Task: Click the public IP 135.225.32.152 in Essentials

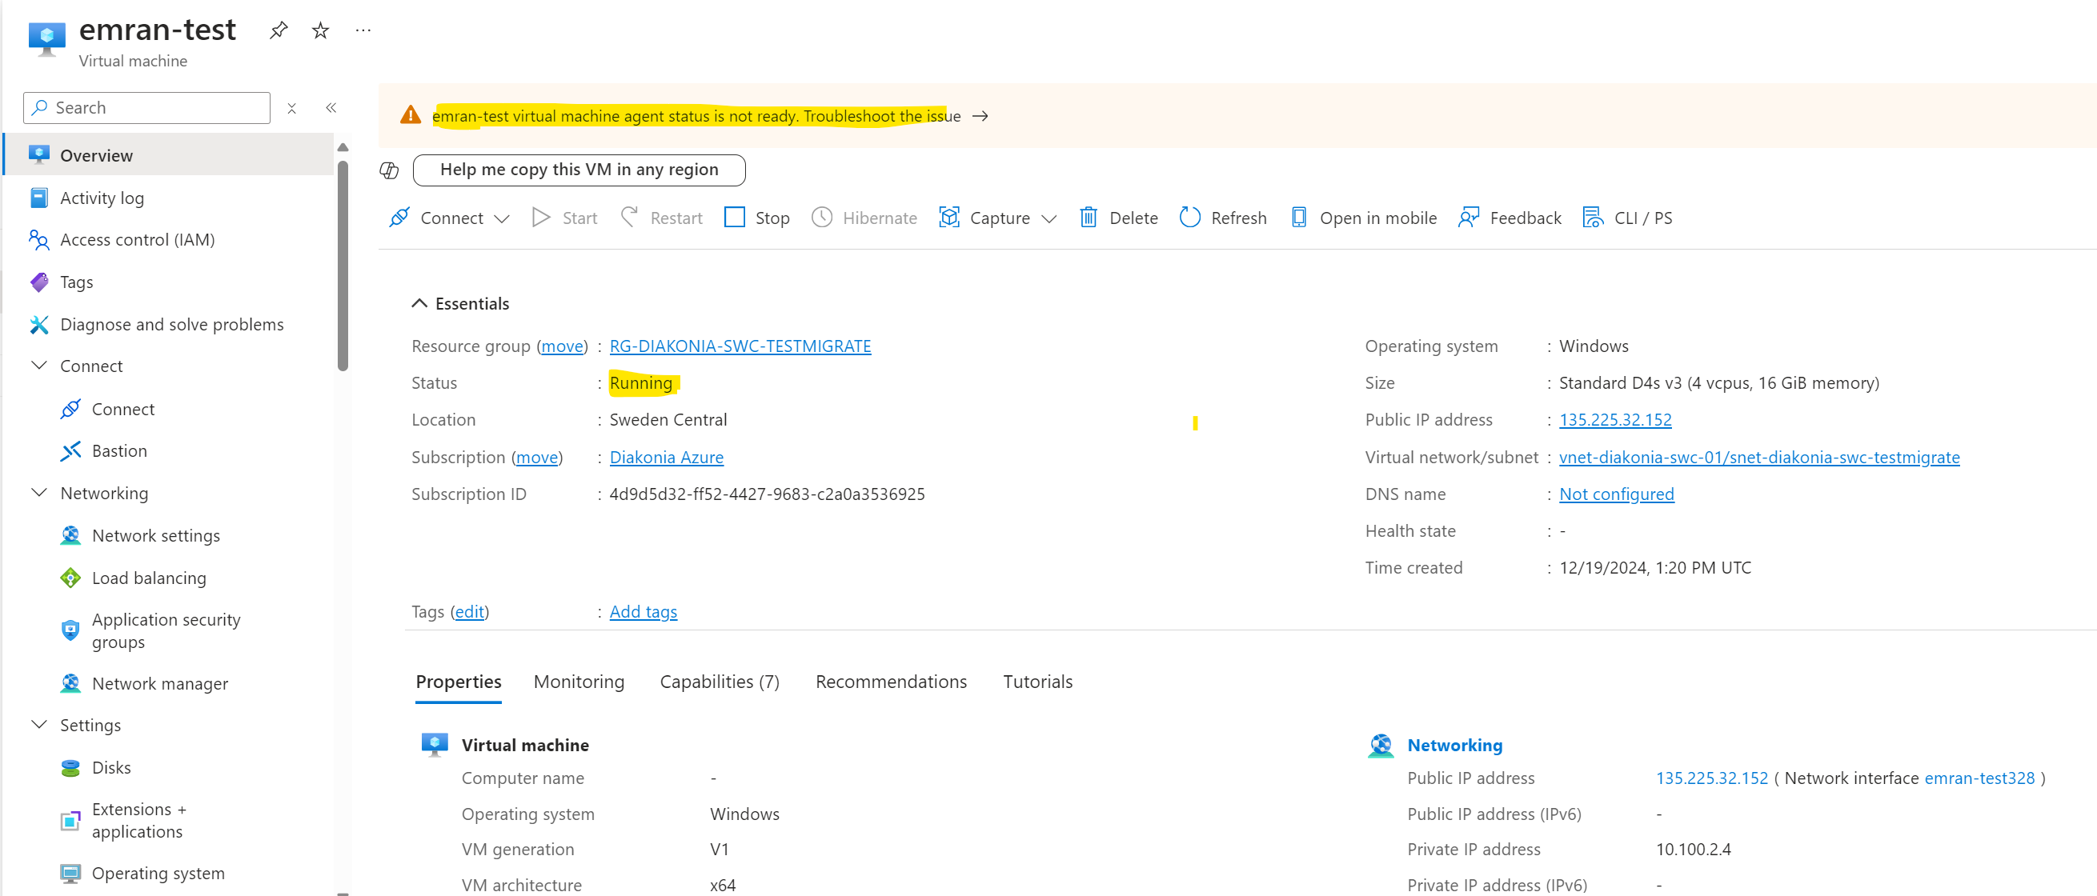Action: click(x=1615, y=420)
